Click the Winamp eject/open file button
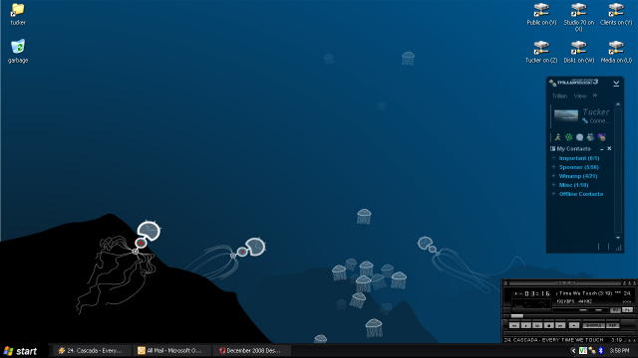 pyautogui.click(x=574, y=325)
